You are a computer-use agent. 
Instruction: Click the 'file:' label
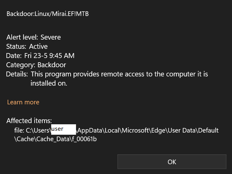[19, 130]
